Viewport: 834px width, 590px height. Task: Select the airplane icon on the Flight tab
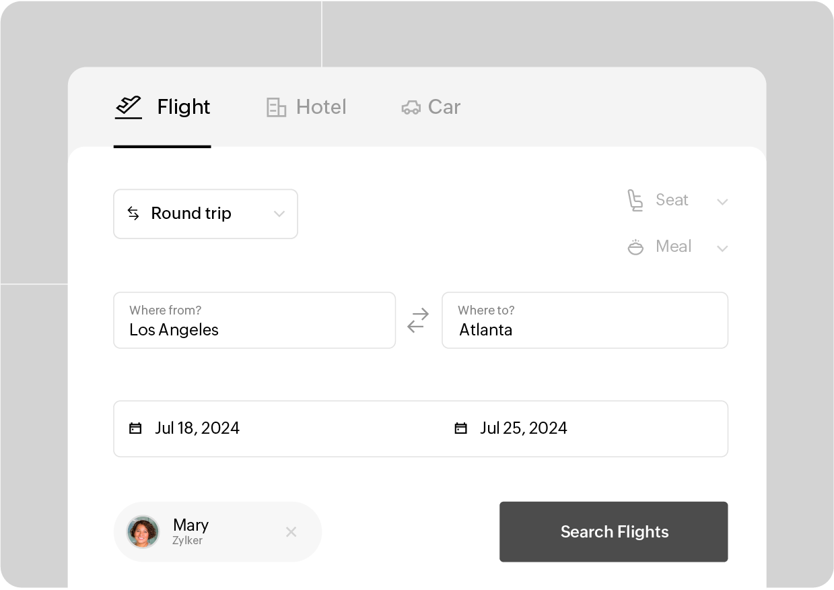tap(128, 106)
